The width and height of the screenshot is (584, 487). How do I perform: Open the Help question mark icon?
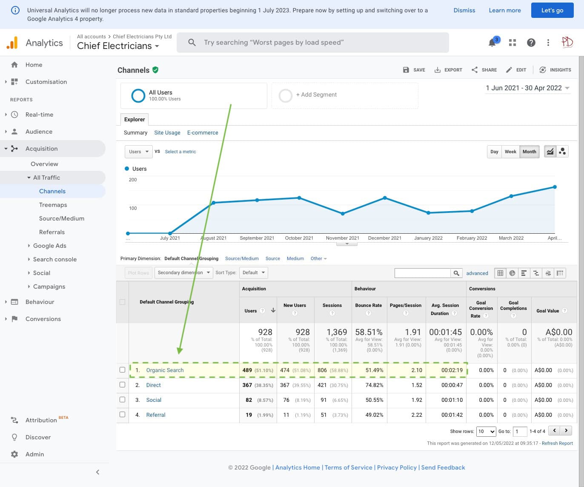pos(531,43)
